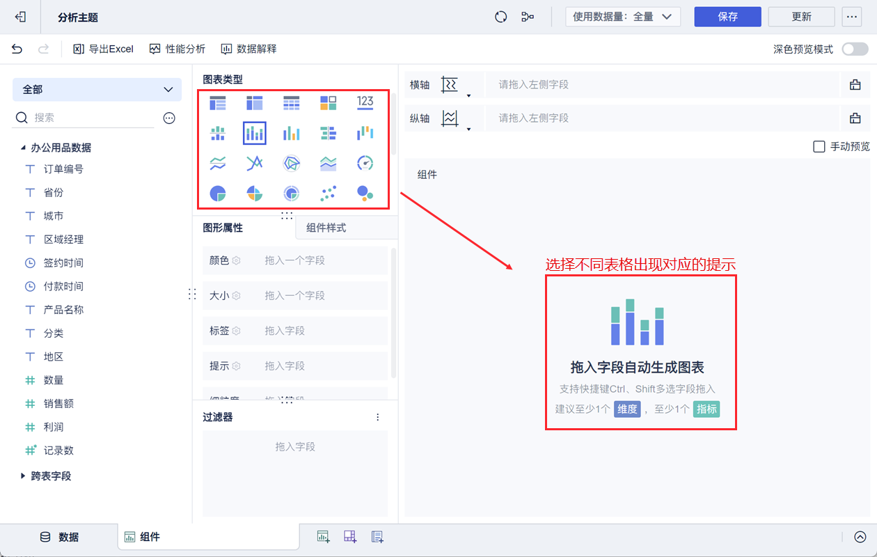Select the multi-series column chart type
The image size is (877, 557).
[x=292, y=133]
